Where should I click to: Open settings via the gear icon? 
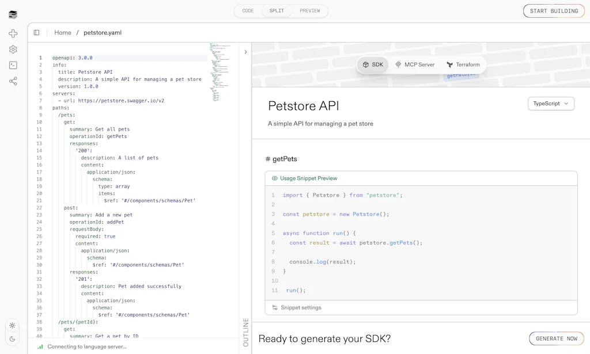(x=13, y=50)
